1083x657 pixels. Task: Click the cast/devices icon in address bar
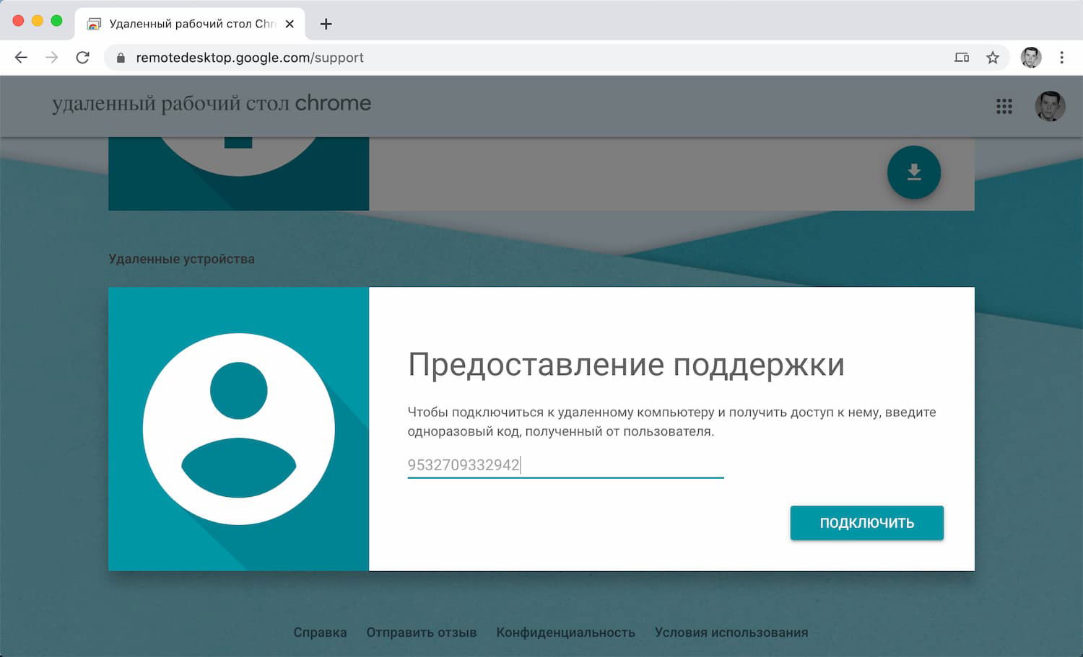[962, 58]
